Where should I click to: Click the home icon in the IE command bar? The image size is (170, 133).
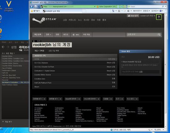(113, 11)
